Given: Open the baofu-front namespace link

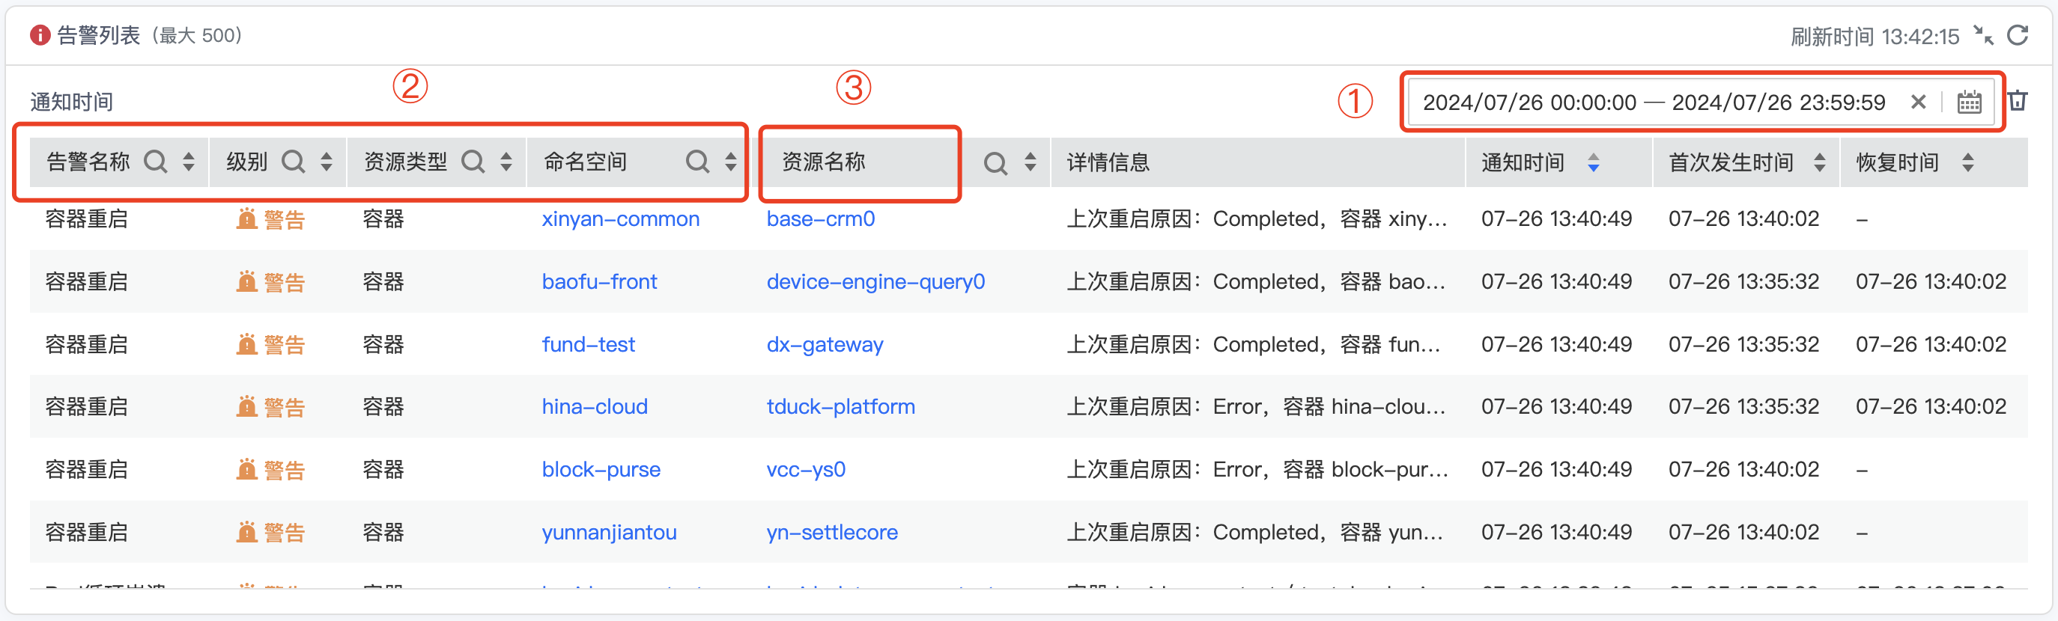Looking at the screenshot, I should tap(599, 282).
